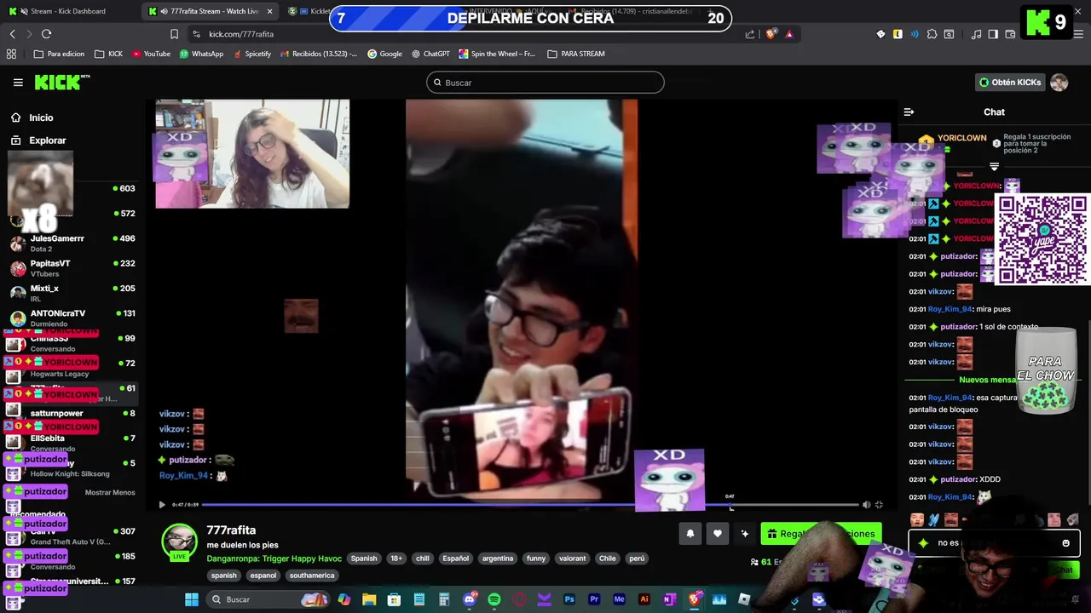Viewport: 1091px width, 613px height.
Task: Open KICK bookmark folder
Action: tap(109, 54)
